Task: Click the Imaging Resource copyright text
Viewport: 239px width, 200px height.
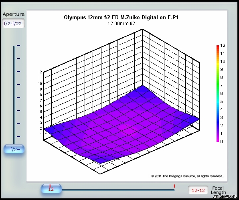Action: click(x=187, y=176)
